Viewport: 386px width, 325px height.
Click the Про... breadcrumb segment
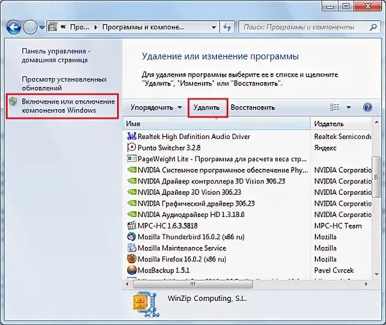tap(79, 27)
